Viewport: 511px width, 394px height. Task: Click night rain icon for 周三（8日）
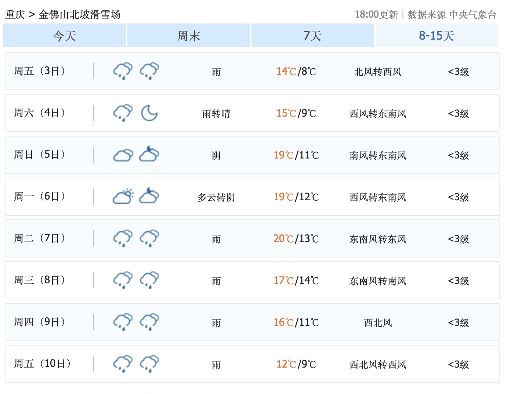pyautogui.click(x=149, y=280)
